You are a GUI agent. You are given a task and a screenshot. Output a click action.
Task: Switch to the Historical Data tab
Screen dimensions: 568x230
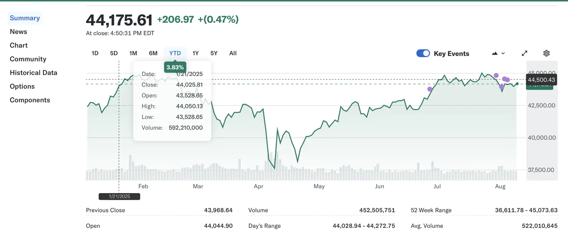33,72
